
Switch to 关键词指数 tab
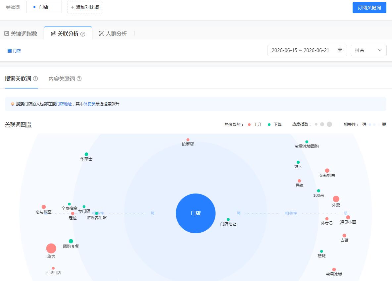(x=21, y=33)
